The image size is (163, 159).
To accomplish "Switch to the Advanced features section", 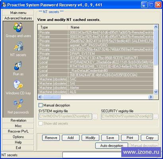I will pyautogui.click(x=18, y=18).
